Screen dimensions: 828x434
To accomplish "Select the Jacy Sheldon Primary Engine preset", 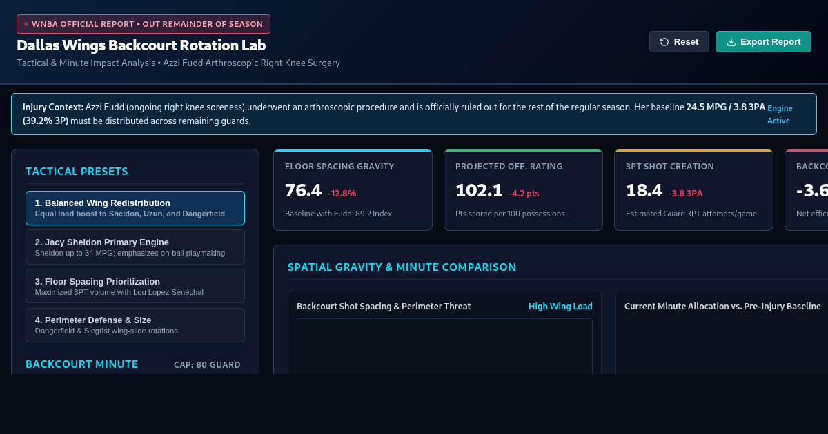I will click(135, 247).
